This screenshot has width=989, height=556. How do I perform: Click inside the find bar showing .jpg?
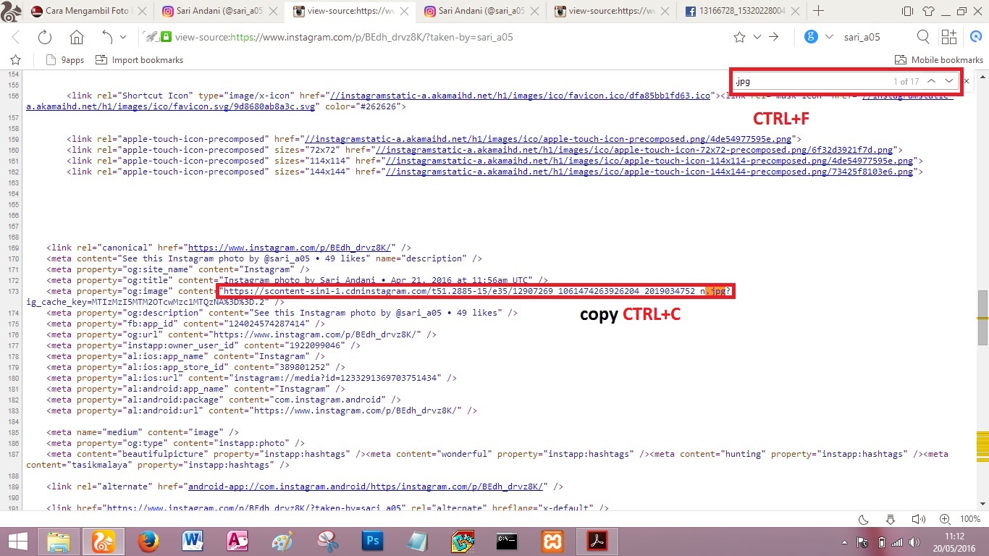coord(796,81)
